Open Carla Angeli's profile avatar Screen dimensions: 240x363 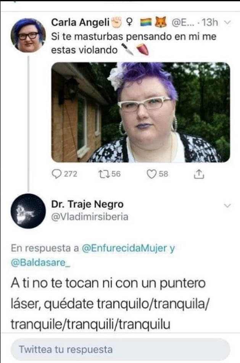28,35
